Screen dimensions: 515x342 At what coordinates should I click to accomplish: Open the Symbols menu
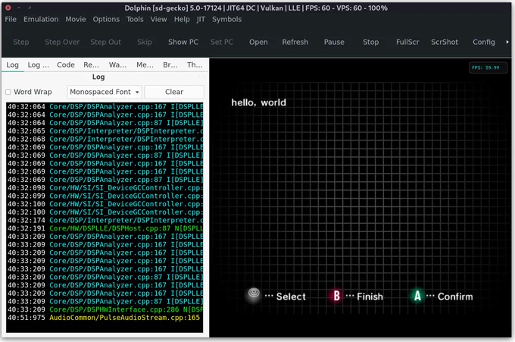point(226,20)
